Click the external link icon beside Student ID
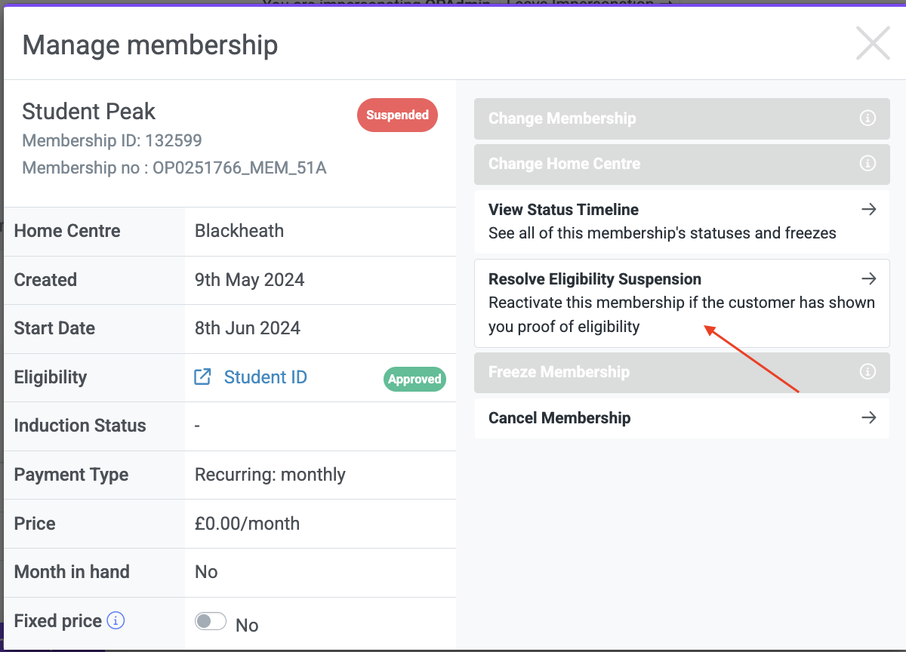 tap(202, 377)
